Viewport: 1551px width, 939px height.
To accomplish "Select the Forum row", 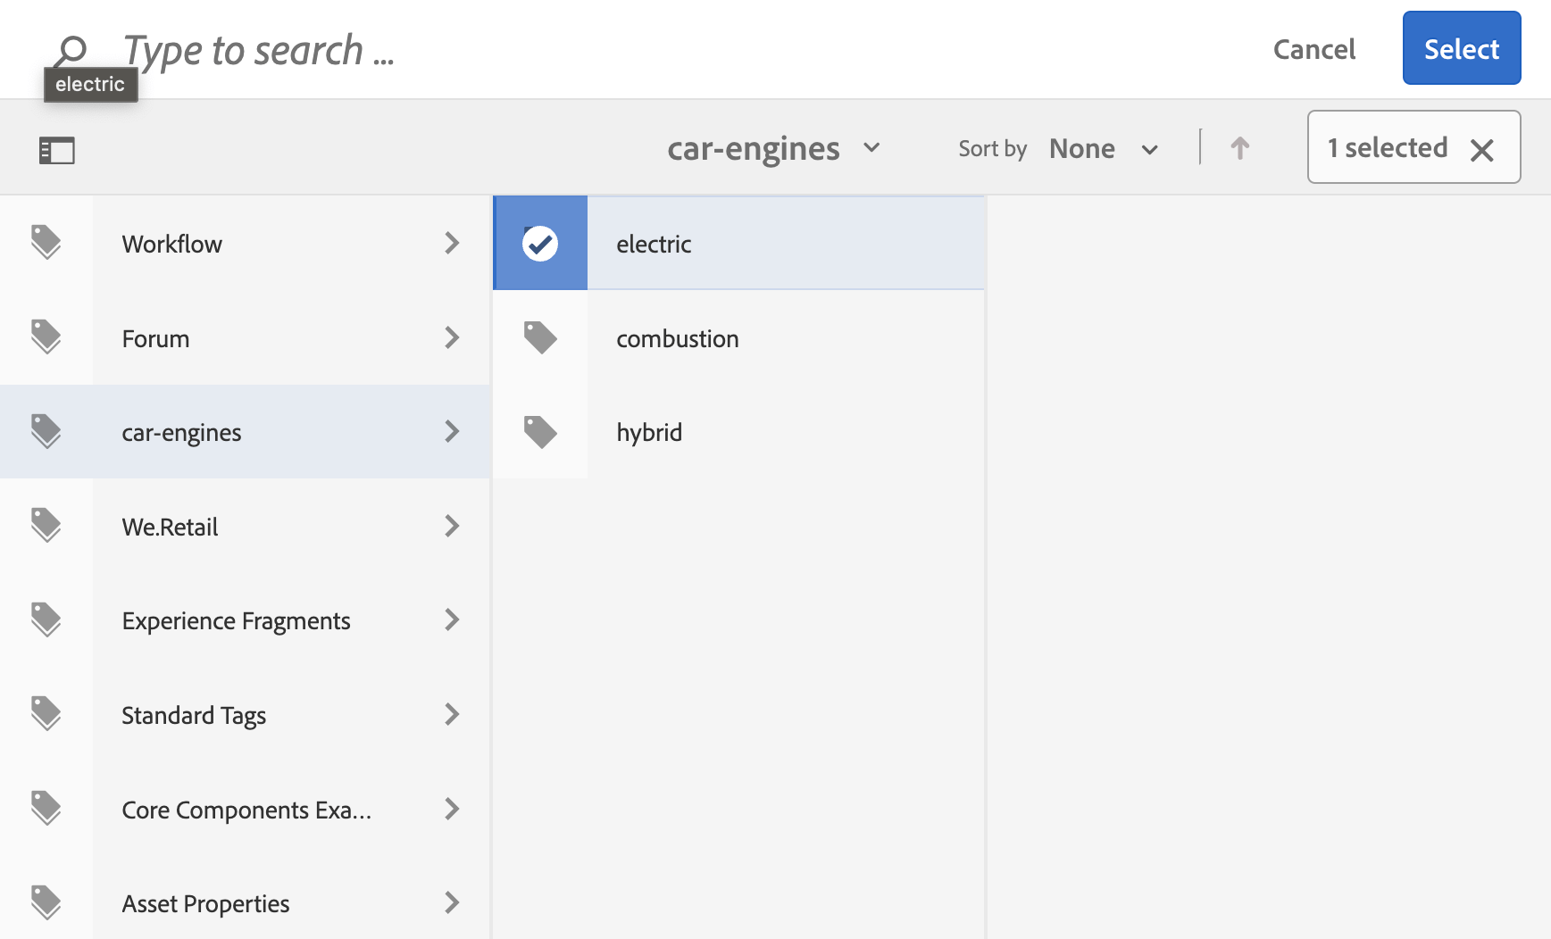I will [x=245, y=338].
